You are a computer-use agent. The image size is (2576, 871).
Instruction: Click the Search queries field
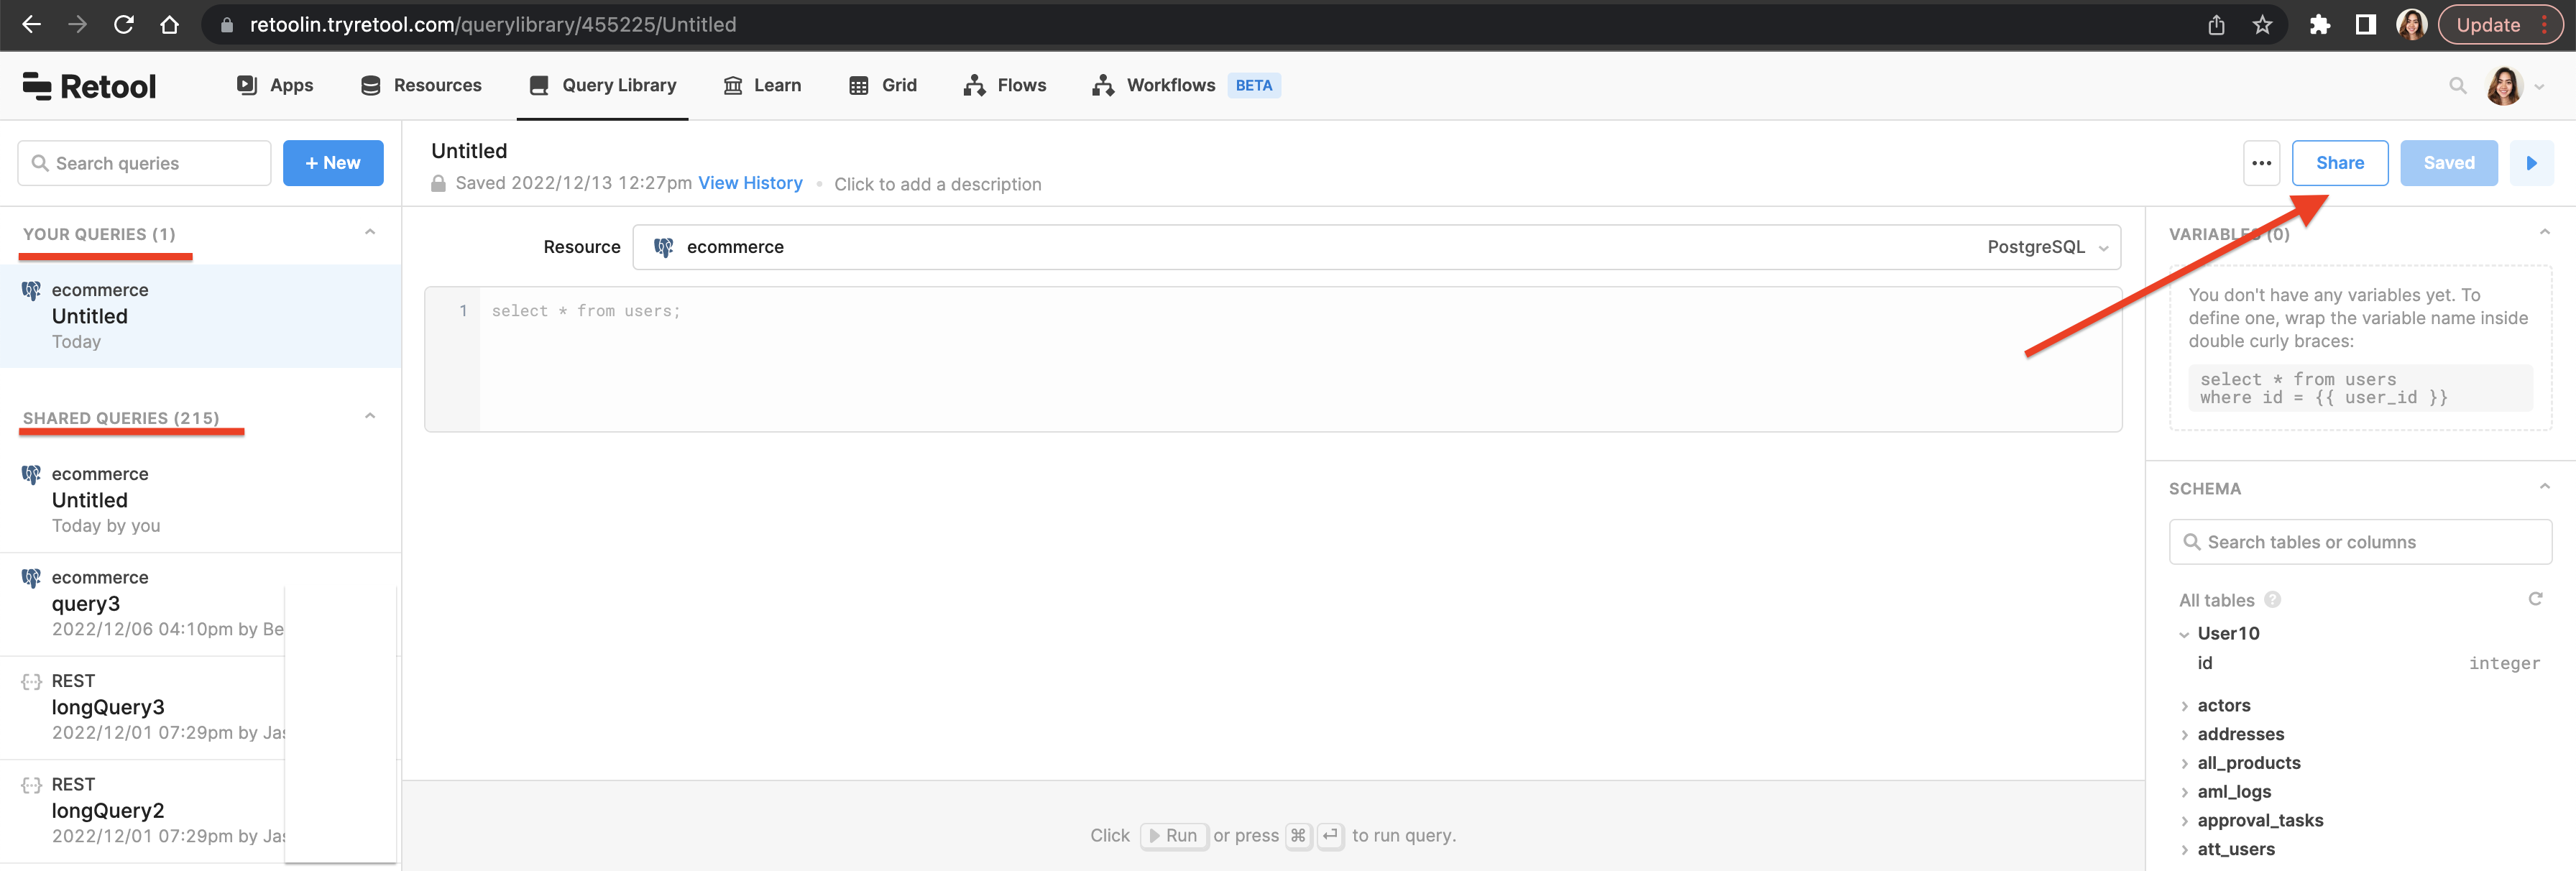(144, 163)
